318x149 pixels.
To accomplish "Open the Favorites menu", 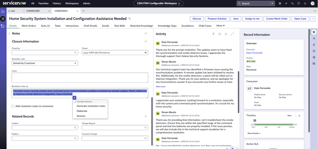I will (43, 4).
